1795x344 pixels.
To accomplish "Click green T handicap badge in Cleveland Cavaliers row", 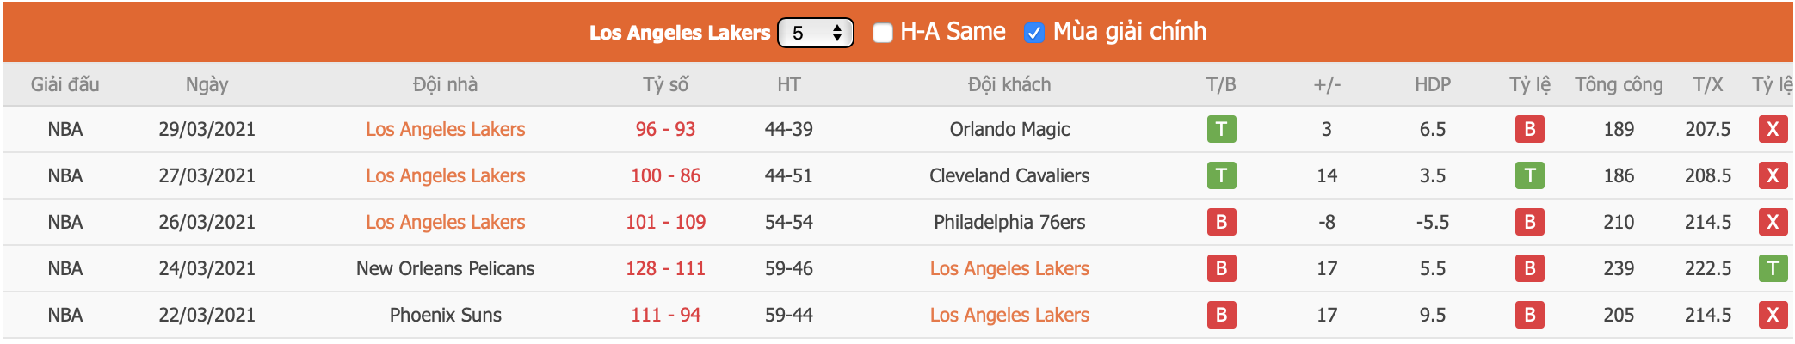I will coord(1530,175).
